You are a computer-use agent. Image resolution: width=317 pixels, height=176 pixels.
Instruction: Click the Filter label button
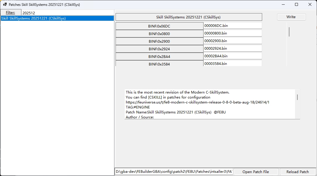(x=11, y=13)
